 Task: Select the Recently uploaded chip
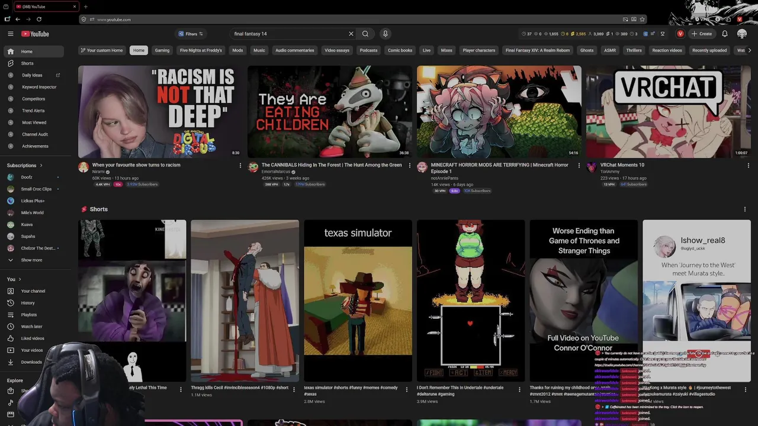pyautogui.click(x=709, y=50)
